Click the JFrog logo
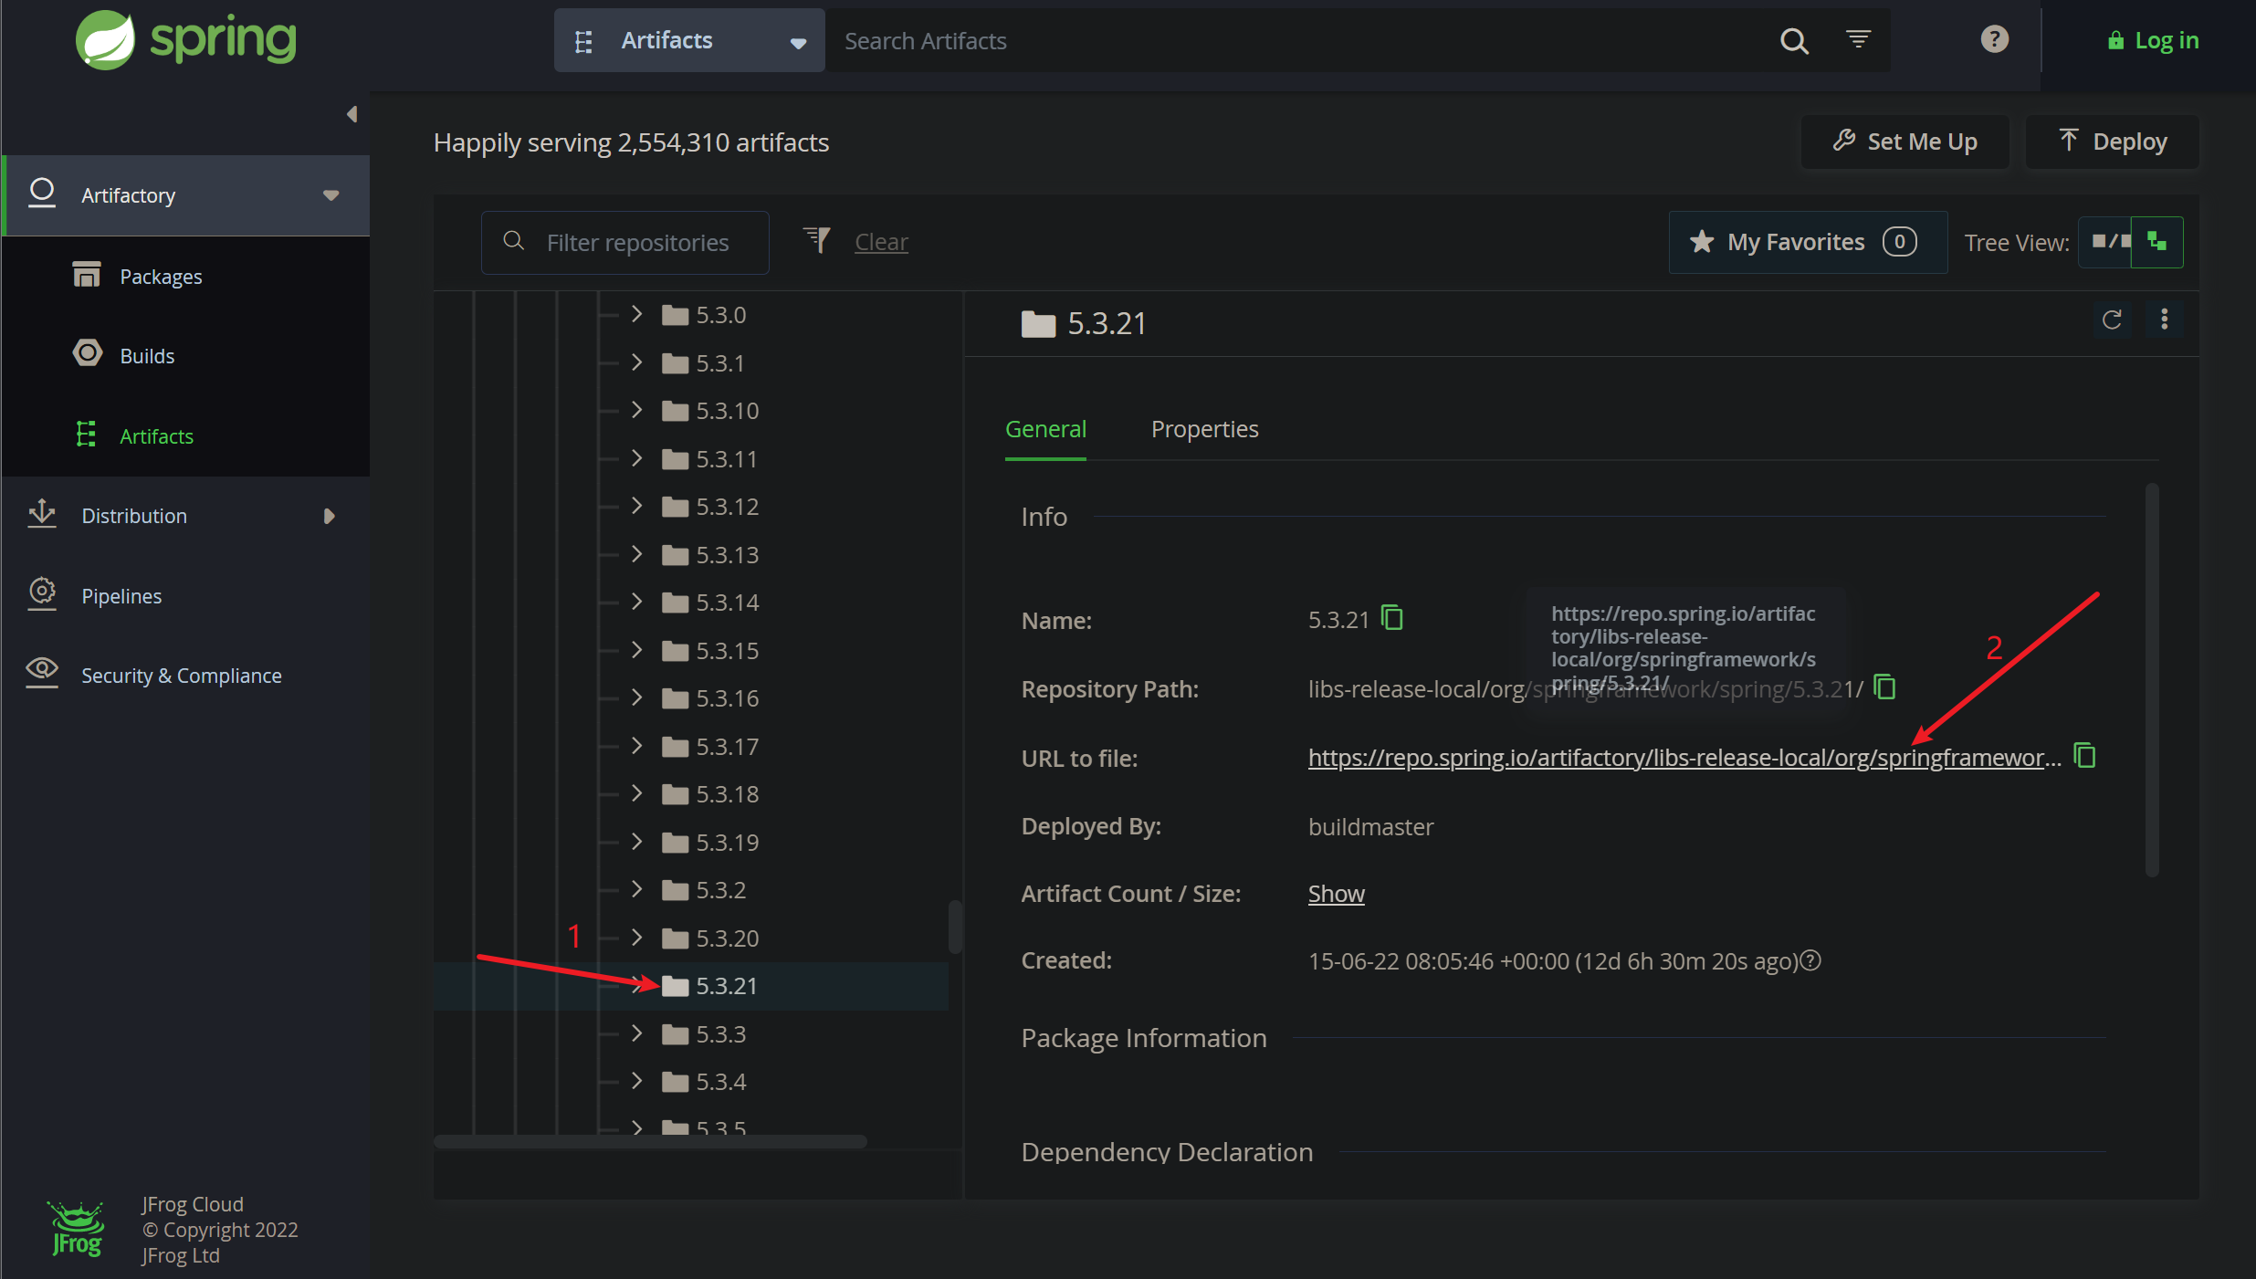 (77, 1230)
